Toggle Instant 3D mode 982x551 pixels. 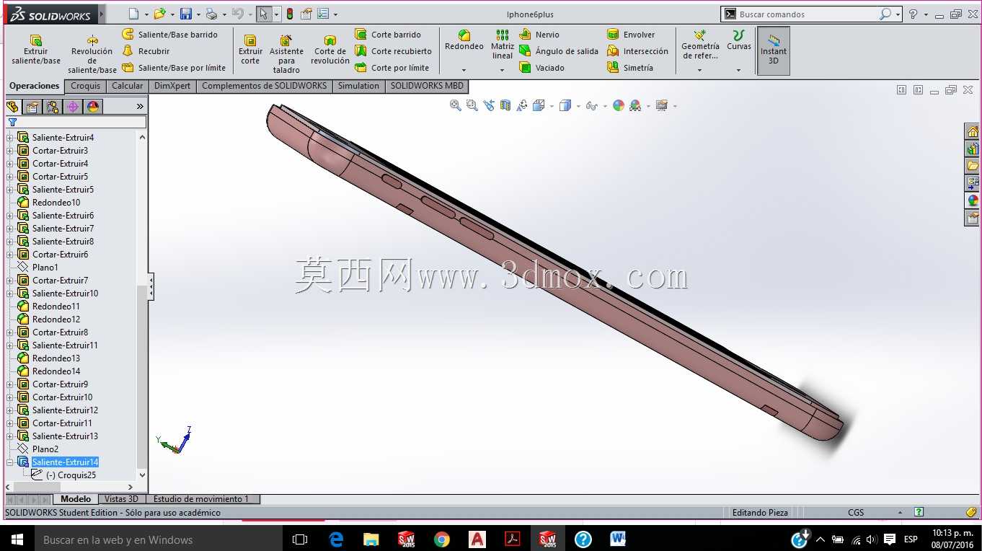(774, 50)
